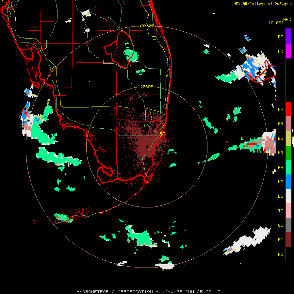The height and width of the screenshot is (294, 294).
Task: Click the 20:10 timestamp
Action: [214, 292]
